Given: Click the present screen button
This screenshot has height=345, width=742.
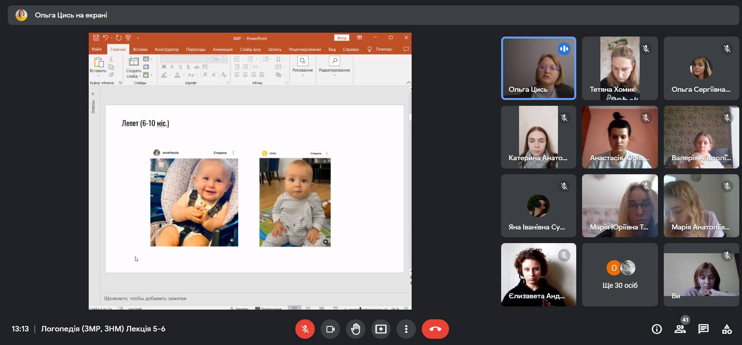Looking at the screenshot, I should click(381, 329).
